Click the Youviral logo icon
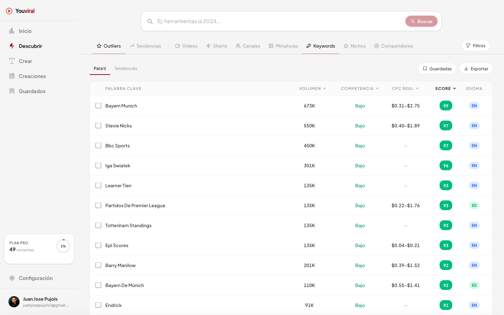This screenshot has height=315, width=504. coord(9,11)
